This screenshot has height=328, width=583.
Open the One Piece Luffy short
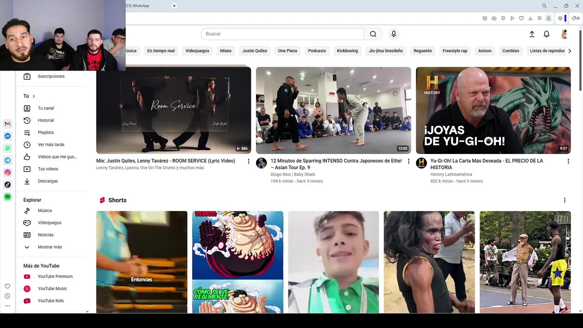click(x=238, y=262)
